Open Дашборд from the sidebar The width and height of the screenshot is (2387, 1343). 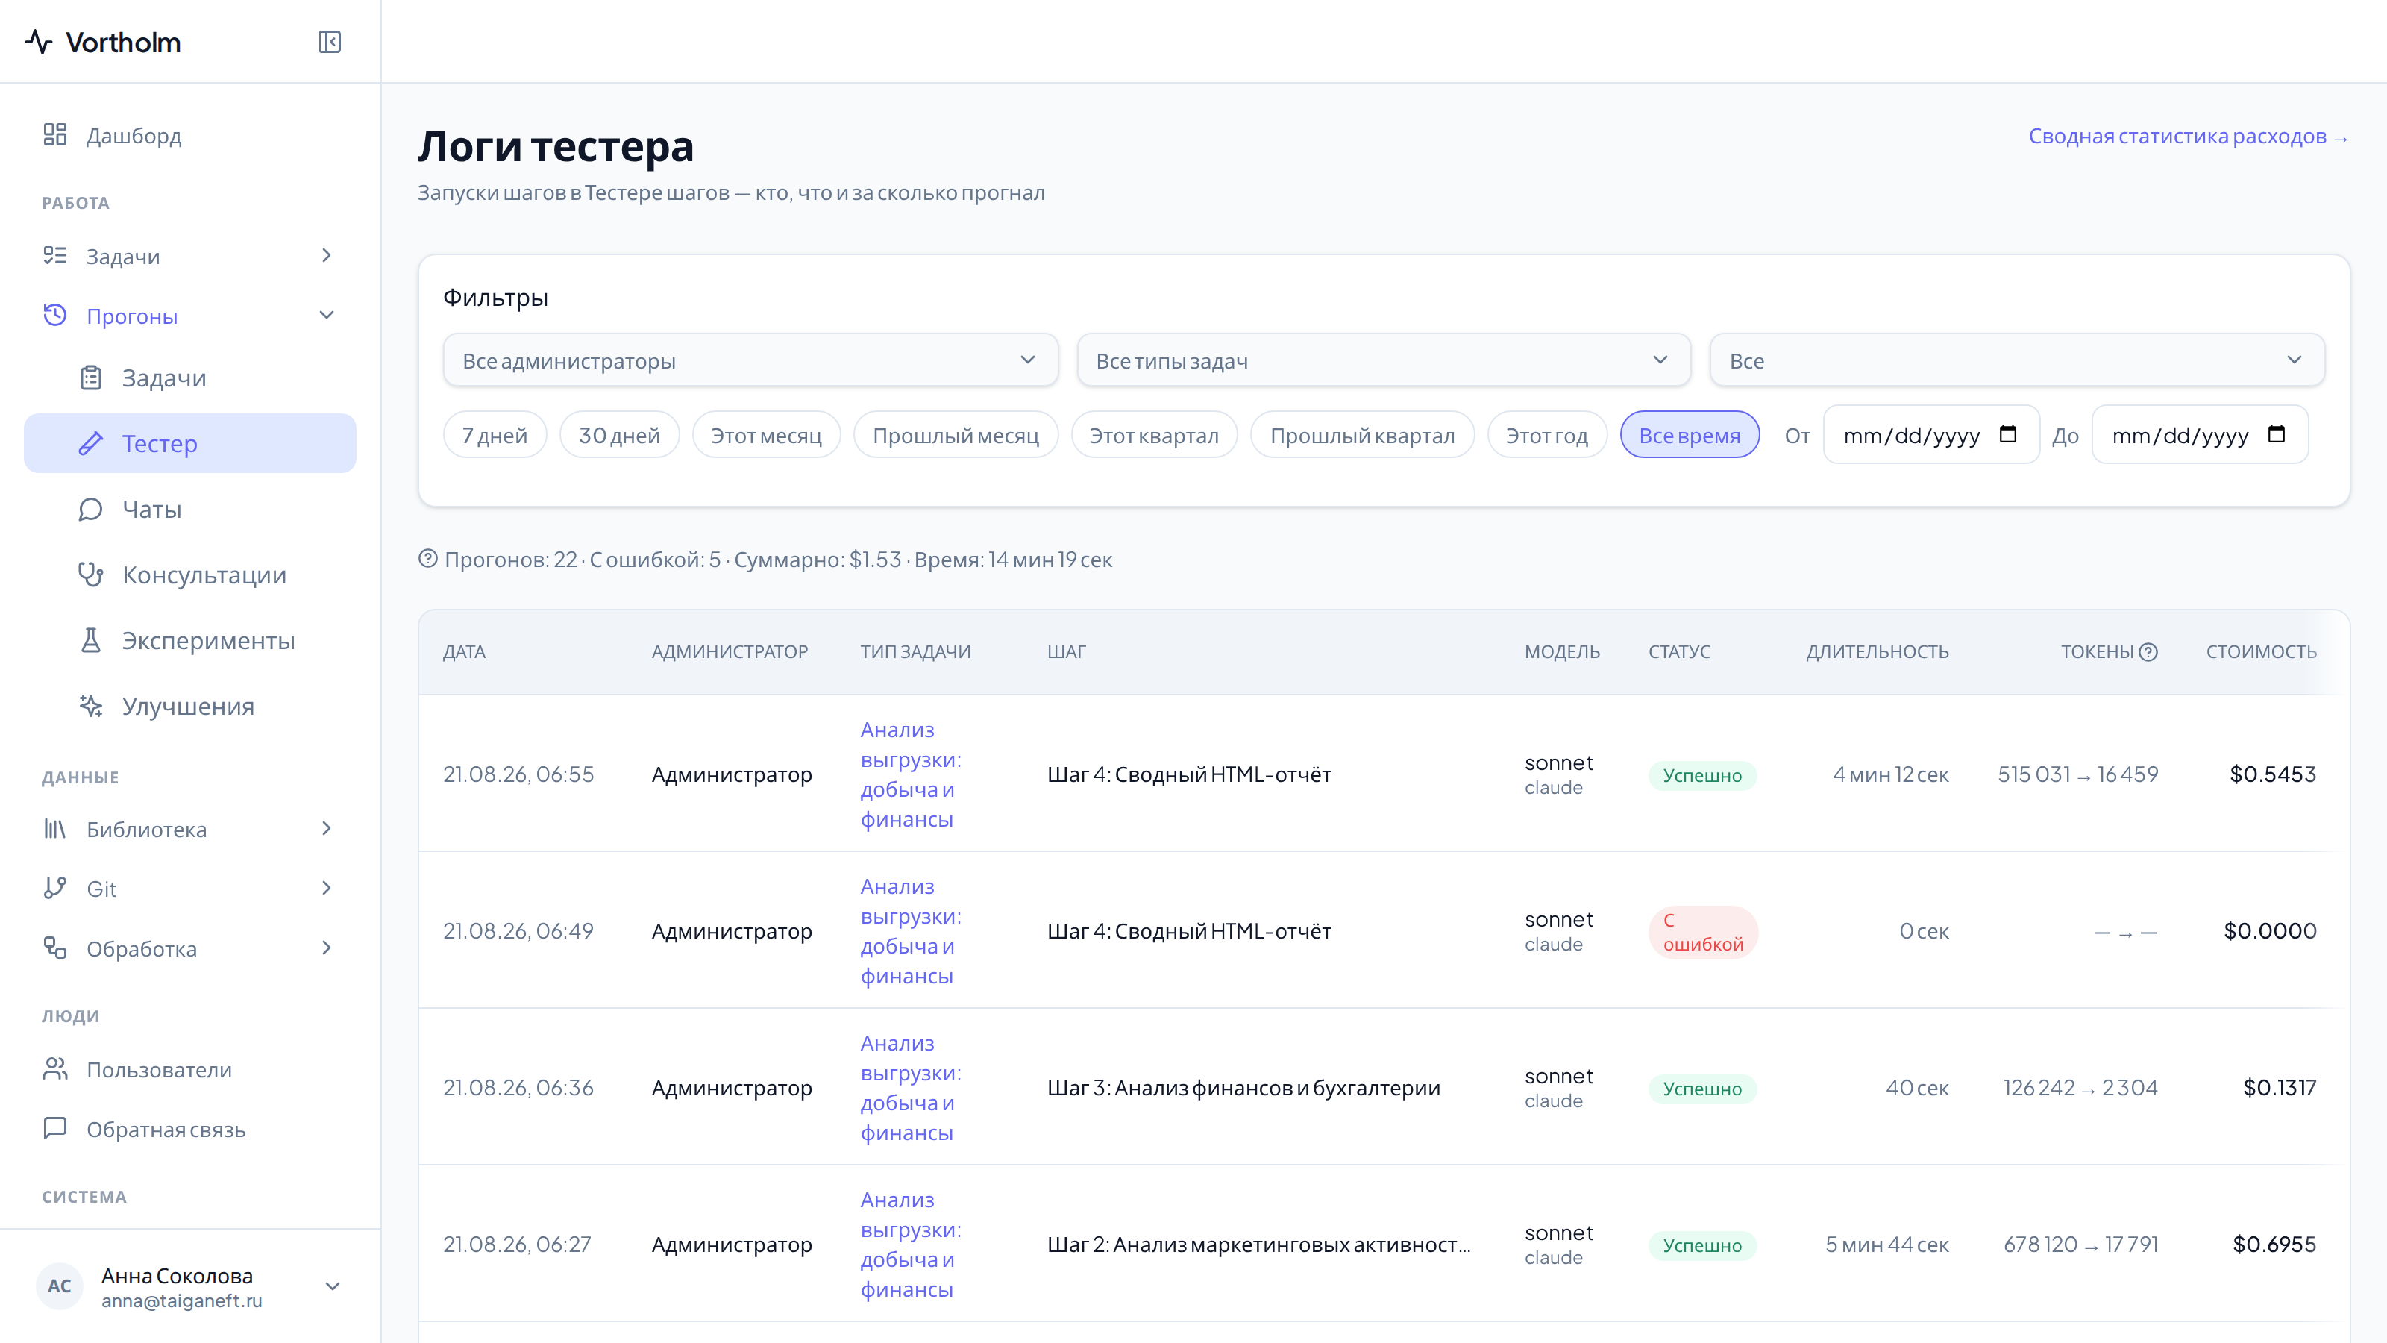[x=190, y=135]
